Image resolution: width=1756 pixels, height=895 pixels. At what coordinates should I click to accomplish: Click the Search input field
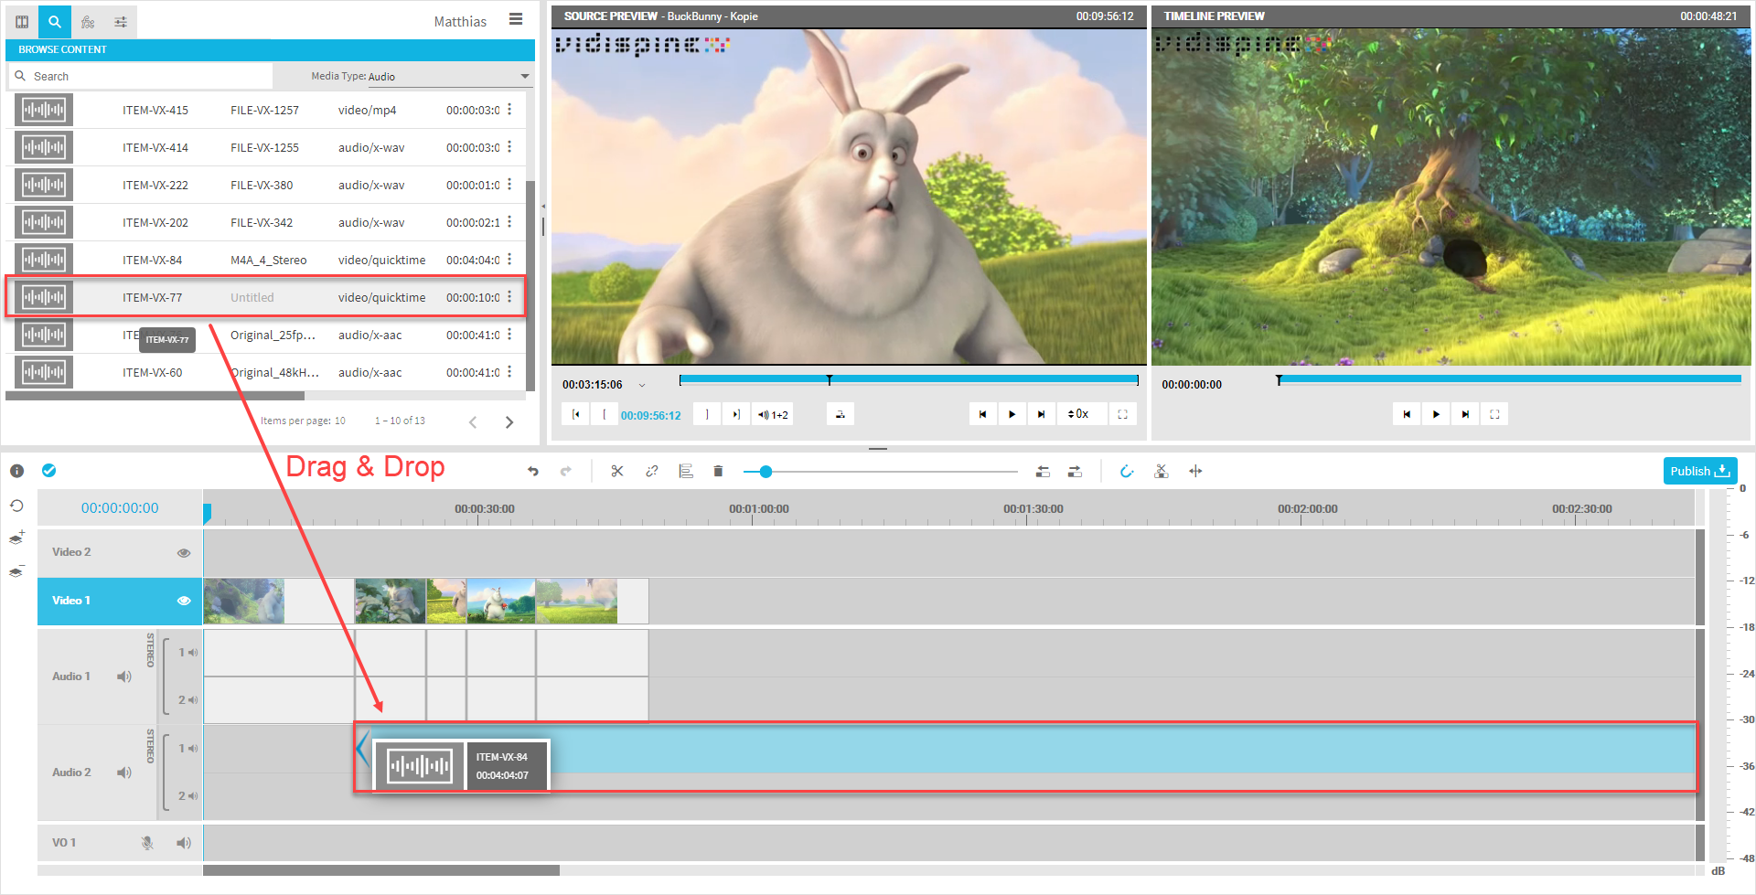146,76
